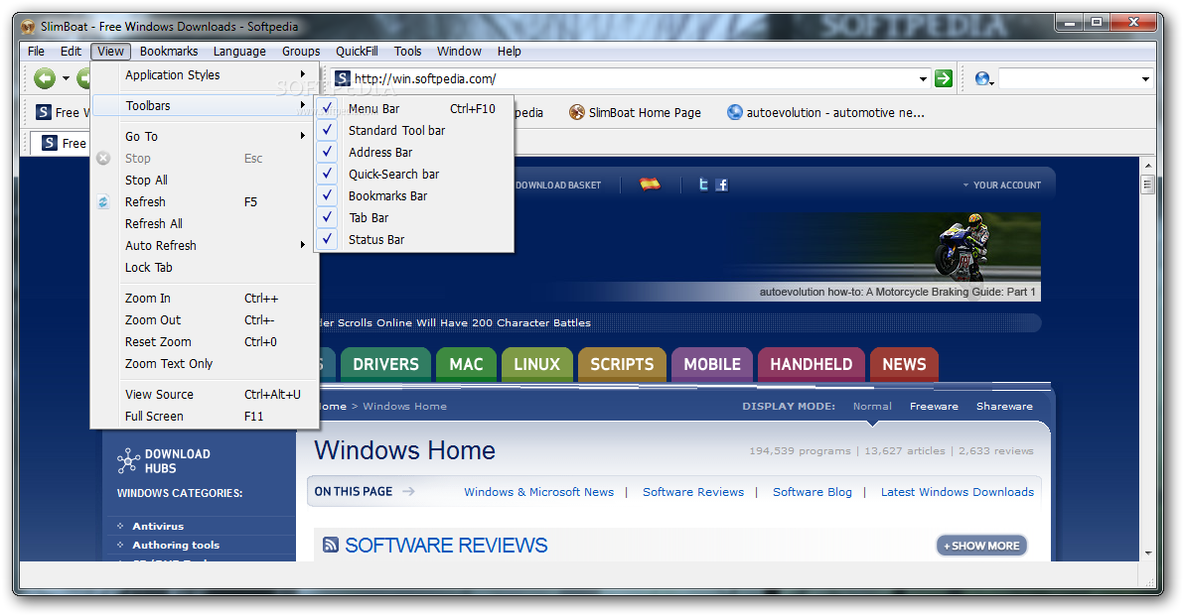The height and width of the screenshot is (616, 1184).
Task: Click the SHOW MORE button
Action: [981, 546]
